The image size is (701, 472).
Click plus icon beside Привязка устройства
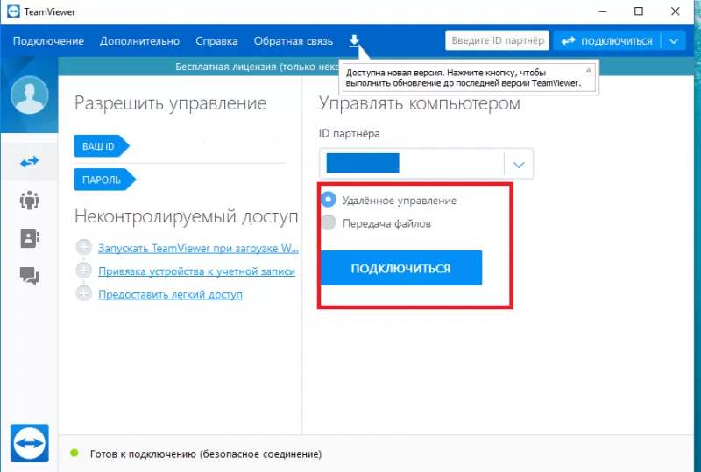[x=83, y=271]
